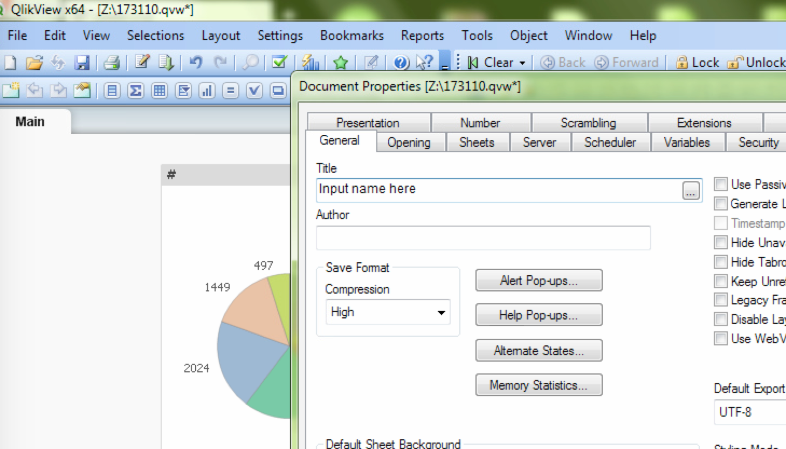Open a file with the folder icon

coord(34,63)
